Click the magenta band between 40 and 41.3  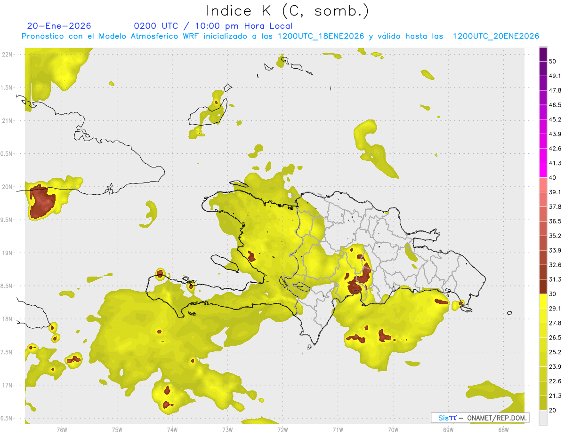(x=543, y=170)
